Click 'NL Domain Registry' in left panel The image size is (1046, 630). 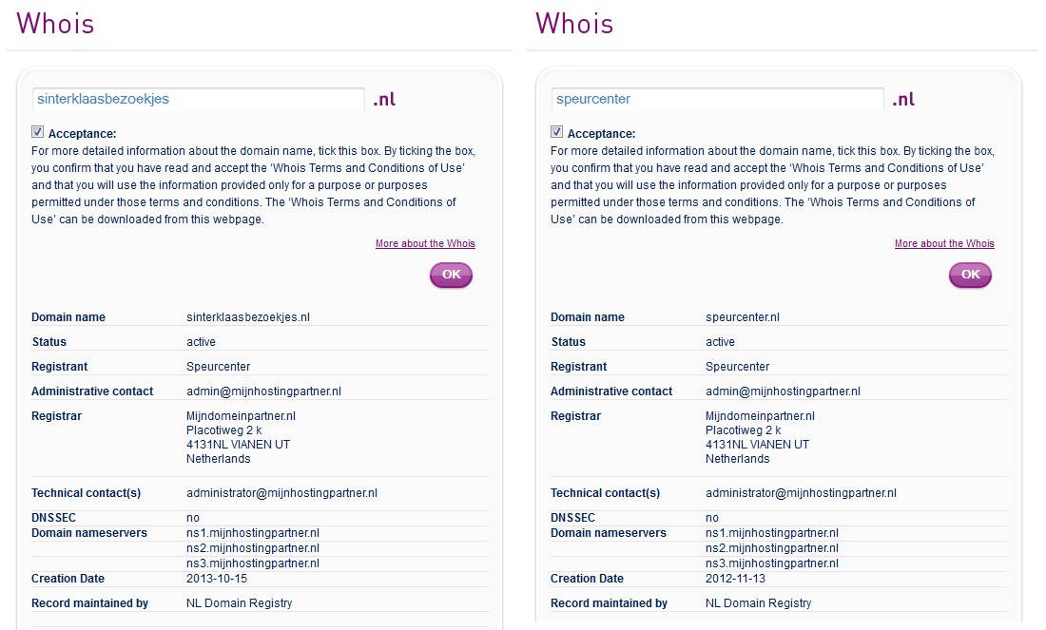[x=239, y=603]
